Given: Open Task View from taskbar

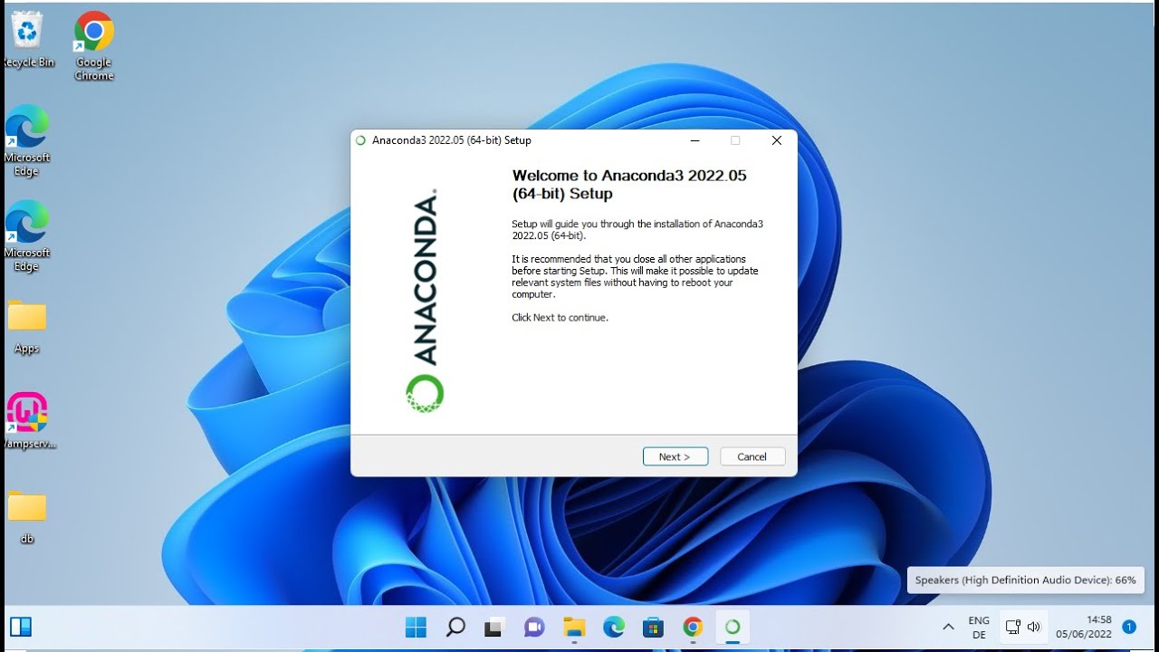Looking at the screenshot, I should (494, 627).
